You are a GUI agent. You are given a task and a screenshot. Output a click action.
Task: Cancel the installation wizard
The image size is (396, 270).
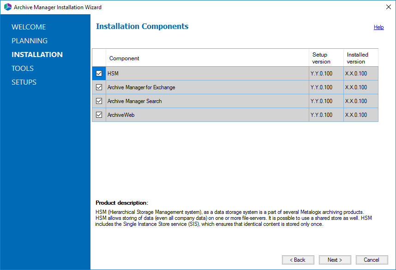[x=371, y=260]
